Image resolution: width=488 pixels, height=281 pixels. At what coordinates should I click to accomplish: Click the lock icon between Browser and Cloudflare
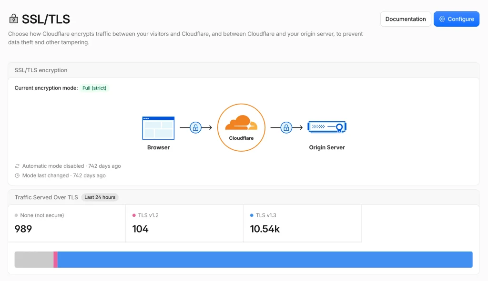[195, 127]
